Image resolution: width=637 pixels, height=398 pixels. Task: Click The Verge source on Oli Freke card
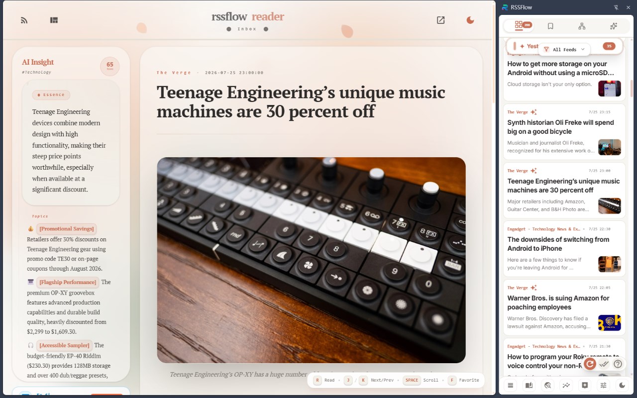pyautogui.click(x=518, y=112)
